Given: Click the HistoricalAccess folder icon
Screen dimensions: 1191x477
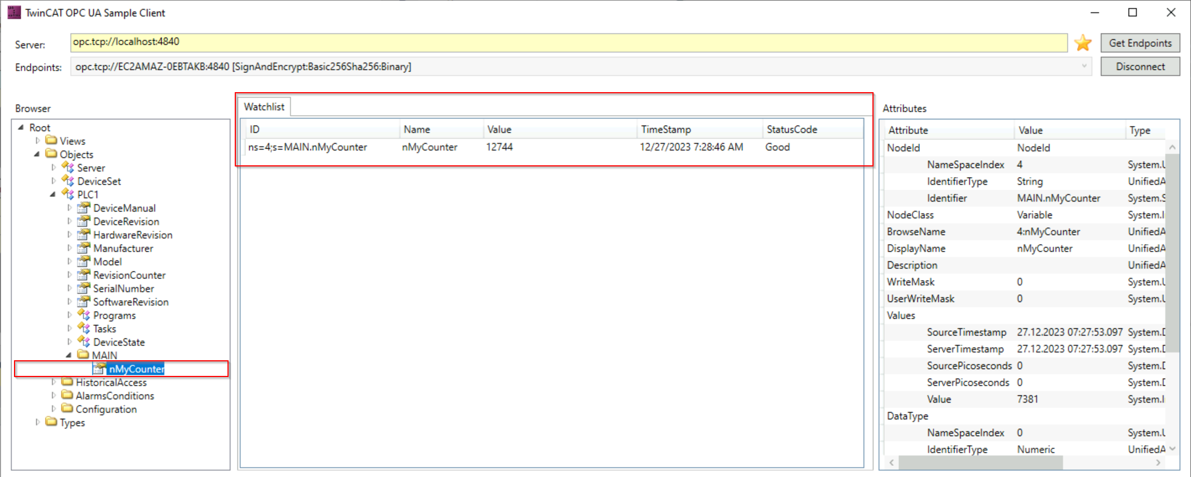Looking at the screenshot, I should pyautogui.click(x=67, y=381).
